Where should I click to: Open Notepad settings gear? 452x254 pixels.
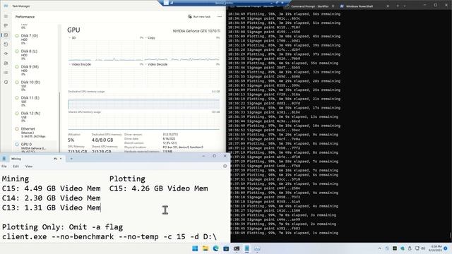(225, 167)
